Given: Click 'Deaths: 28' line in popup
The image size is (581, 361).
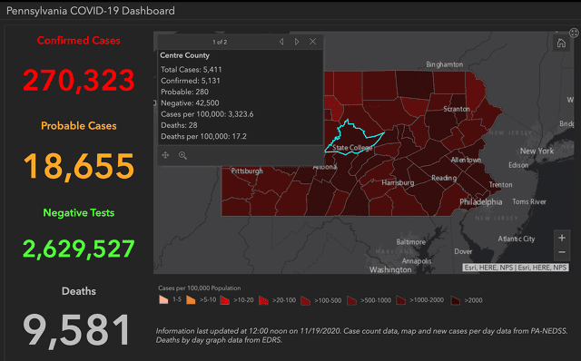Looking at the screenshot, I should click(x=179, y=125).
